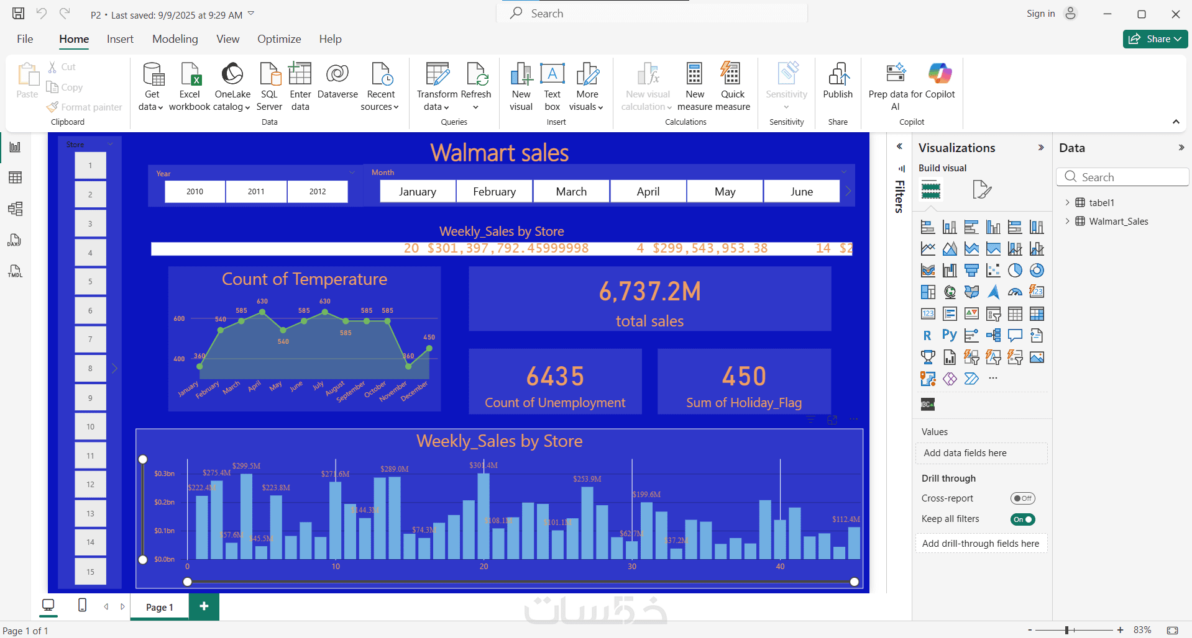
Task: Select the Funnel chart visual type
Action: 971,271
